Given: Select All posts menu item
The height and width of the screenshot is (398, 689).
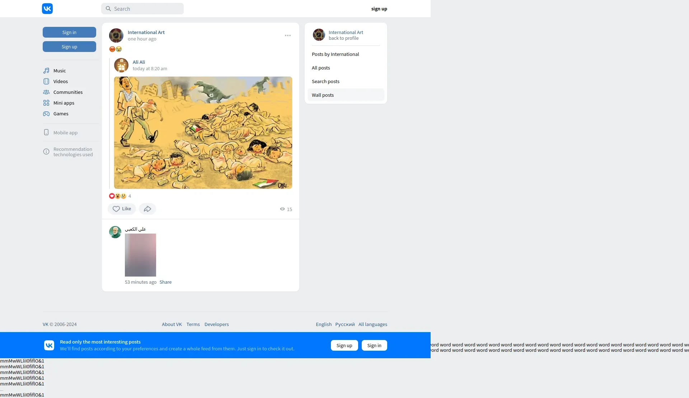Looking at the screenshot, I should (321, 68).
